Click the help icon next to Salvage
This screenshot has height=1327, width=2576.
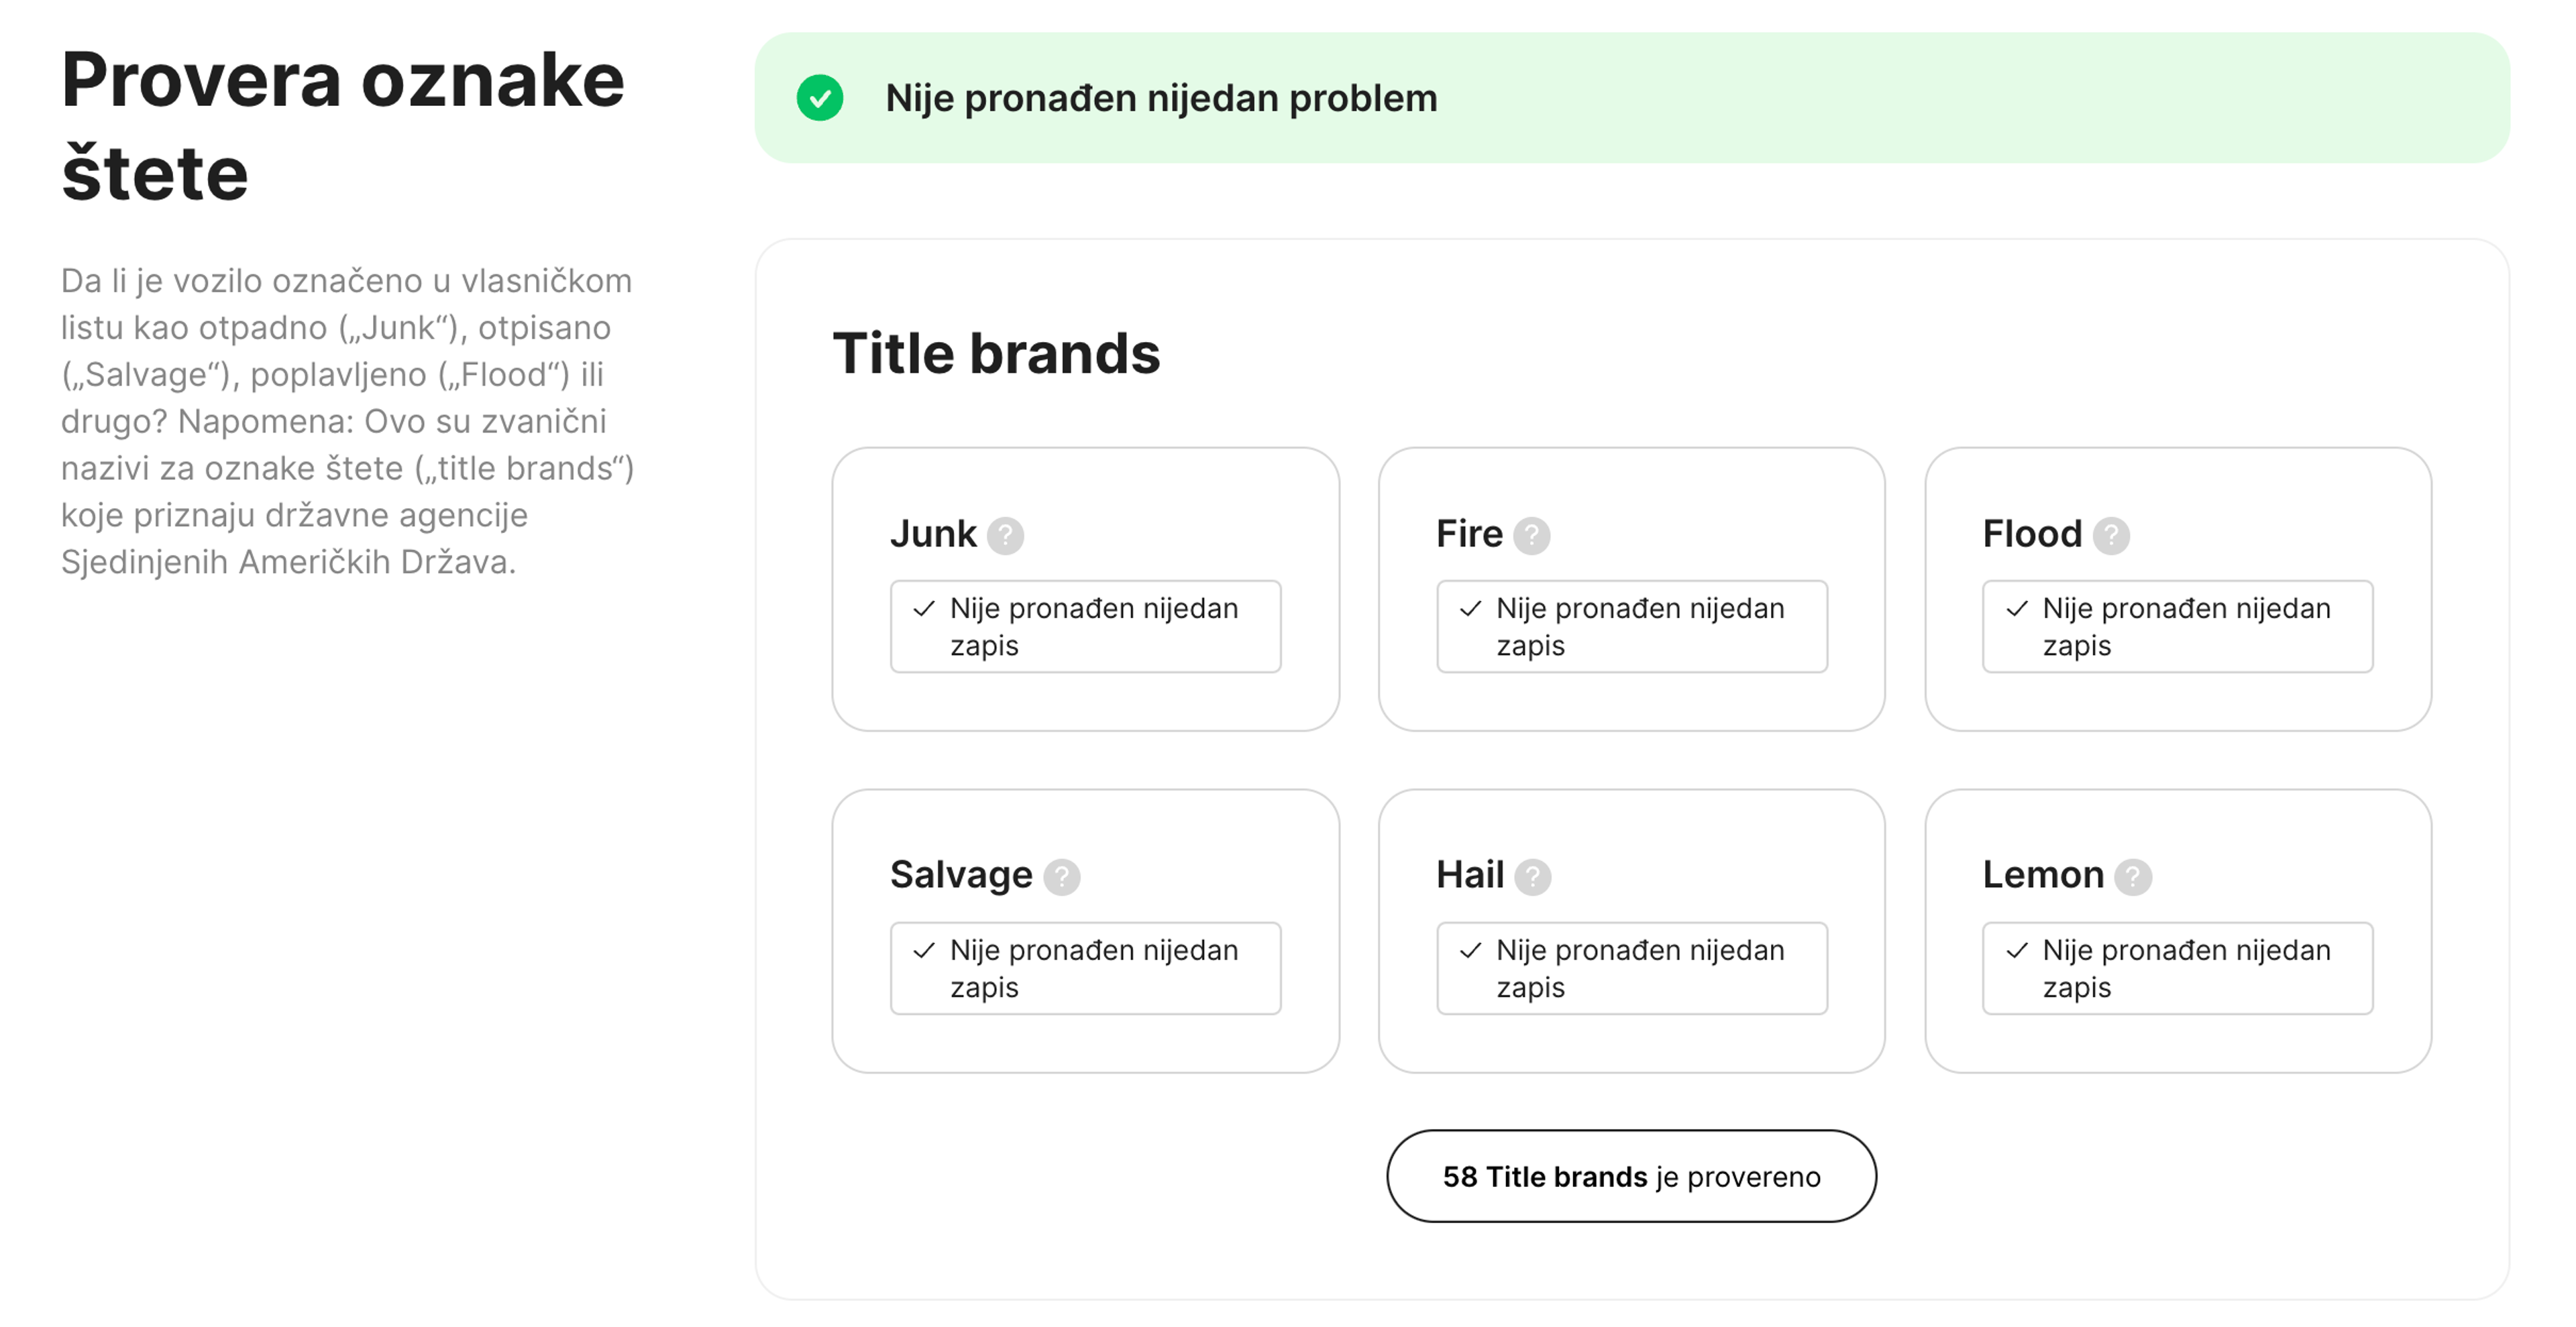coord(1061,877)
